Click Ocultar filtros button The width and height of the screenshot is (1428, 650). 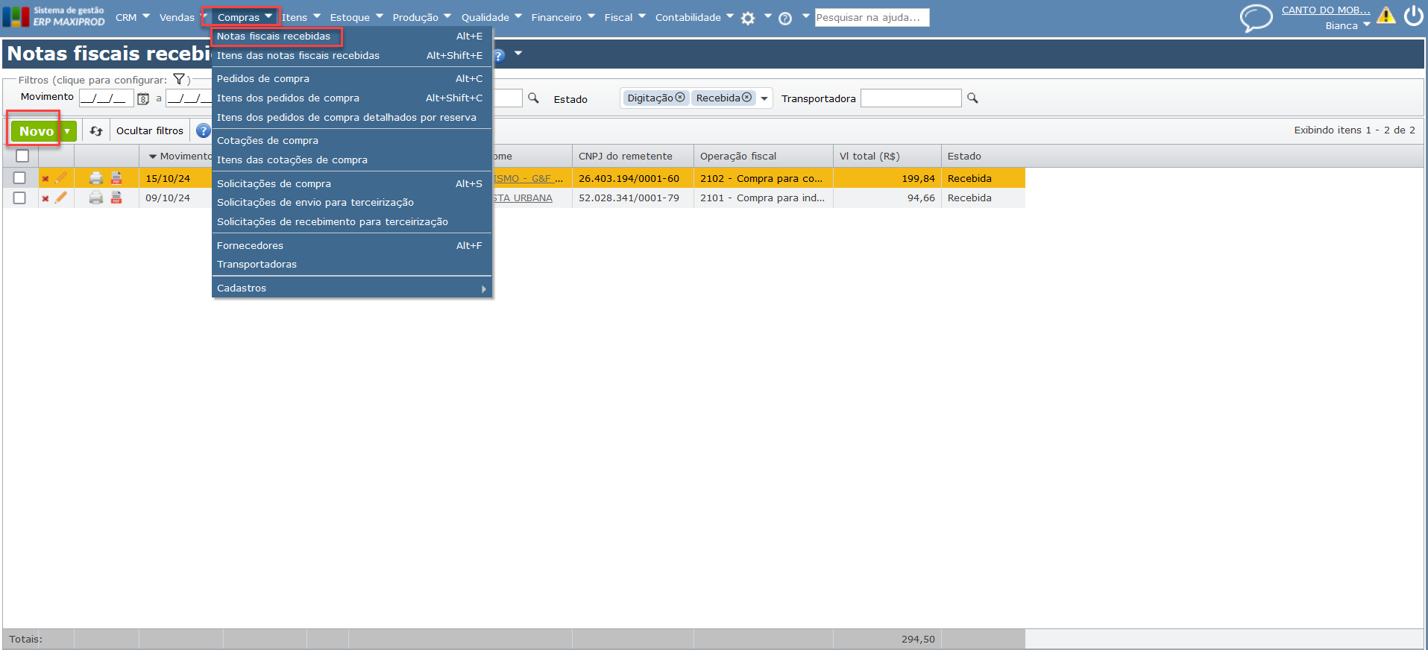[x=150, y=131]
